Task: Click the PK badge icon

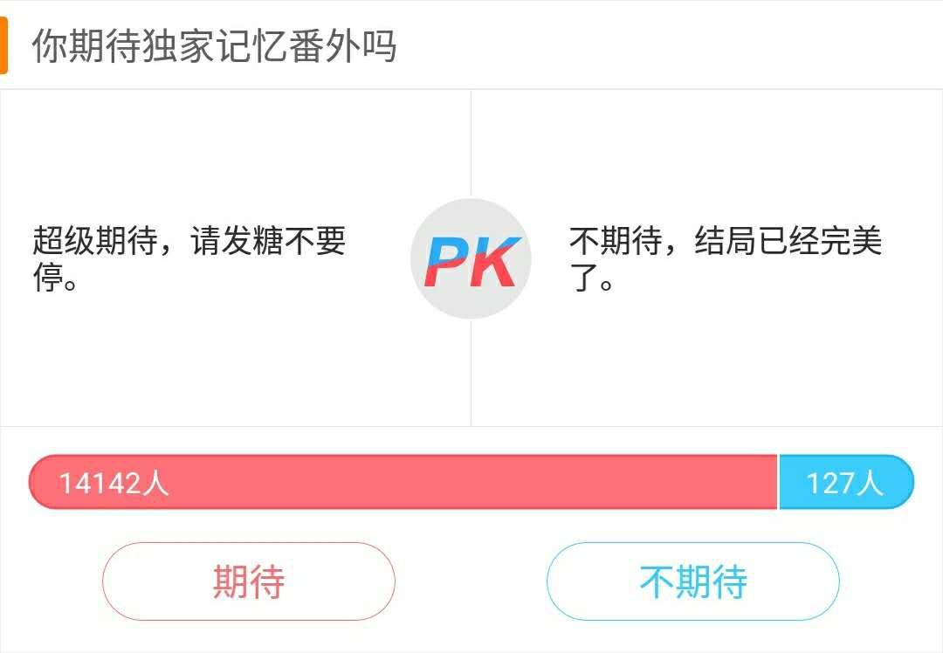Action: [x=471, y=258]
